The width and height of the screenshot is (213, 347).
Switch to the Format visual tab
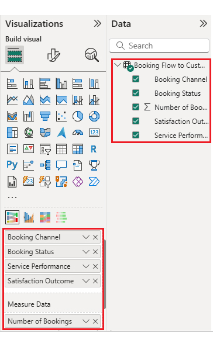pos(53,55)
